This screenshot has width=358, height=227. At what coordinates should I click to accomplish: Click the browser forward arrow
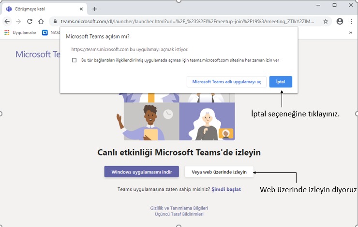[x=18, y=21]
